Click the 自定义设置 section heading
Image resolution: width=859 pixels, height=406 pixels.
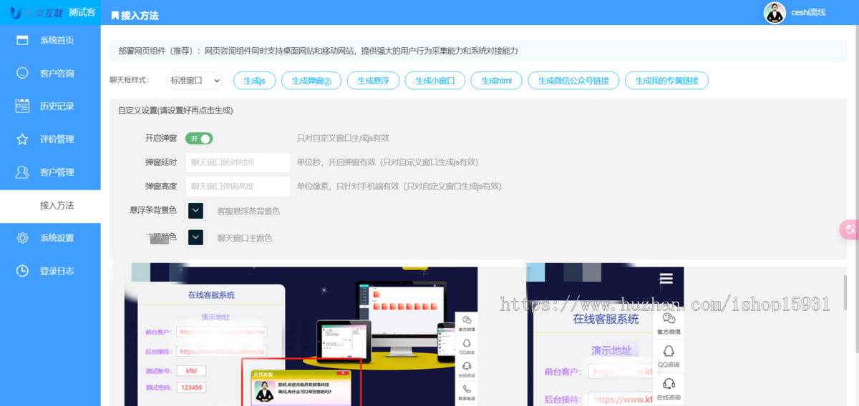(x=175, y=111)
